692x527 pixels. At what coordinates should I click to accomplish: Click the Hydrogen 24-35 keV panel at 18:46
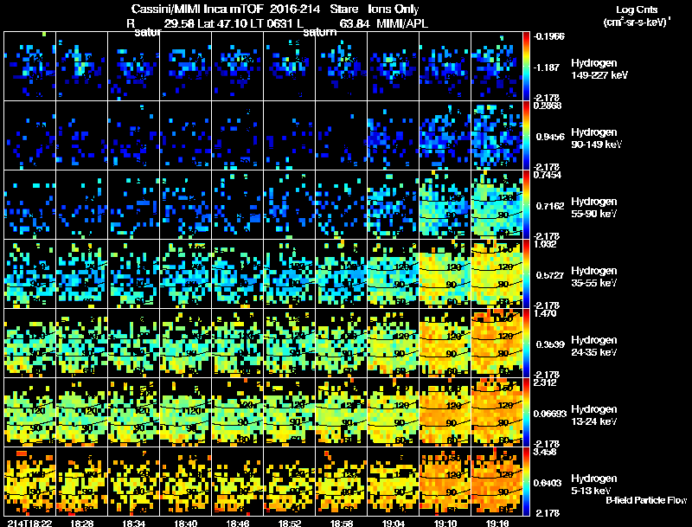pyautogui.click(x=238, y=343)
